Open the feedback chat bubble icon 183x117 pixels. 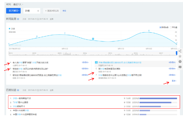[180, 67]
